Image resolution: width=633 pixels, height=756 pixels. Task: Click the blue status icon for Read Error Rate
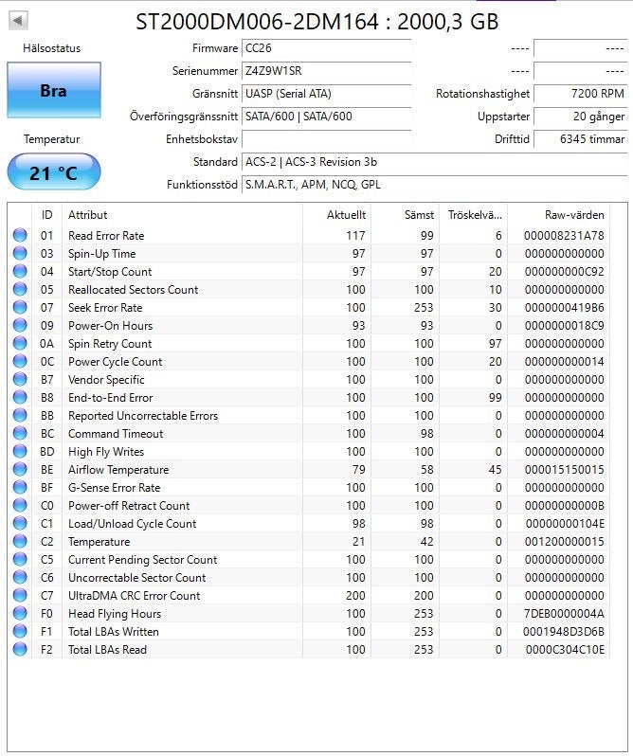click(20, 235)
